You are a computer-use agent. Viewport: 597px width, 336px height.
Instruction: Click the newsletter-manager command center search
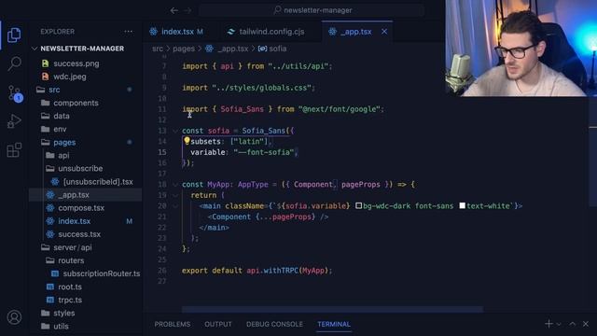pos(312,10)
